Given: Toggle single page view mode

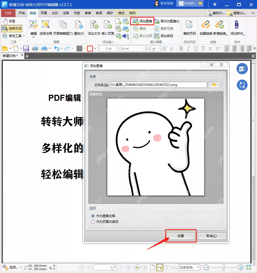Looking at the screenshot, I should (160, 267).
